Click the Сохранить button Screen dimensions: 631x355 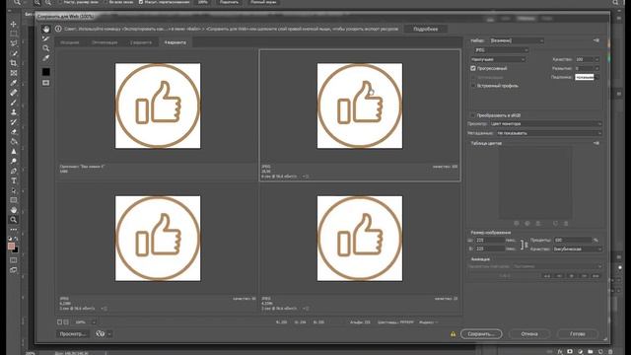pos(481,334)
